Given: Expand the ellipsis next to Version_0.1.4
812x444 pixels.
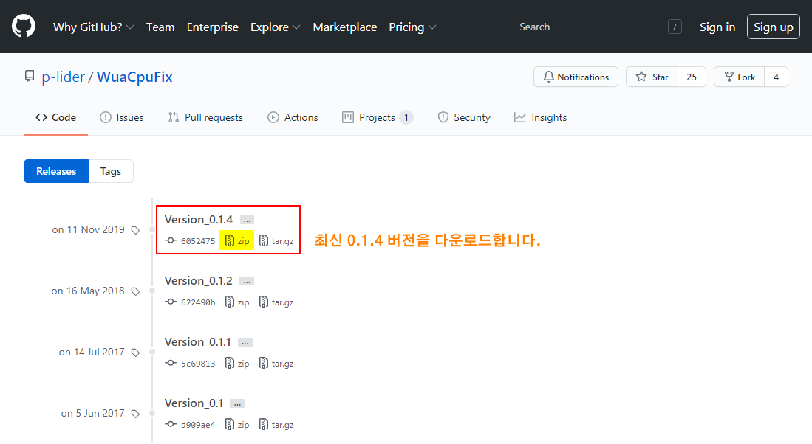Looking at the screenshot, I should pos(247,221).
